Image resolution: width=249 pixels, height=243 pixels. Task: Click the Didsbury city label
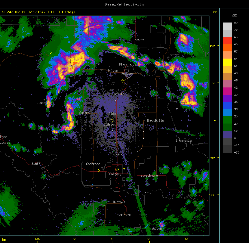(x=111, y=124)
